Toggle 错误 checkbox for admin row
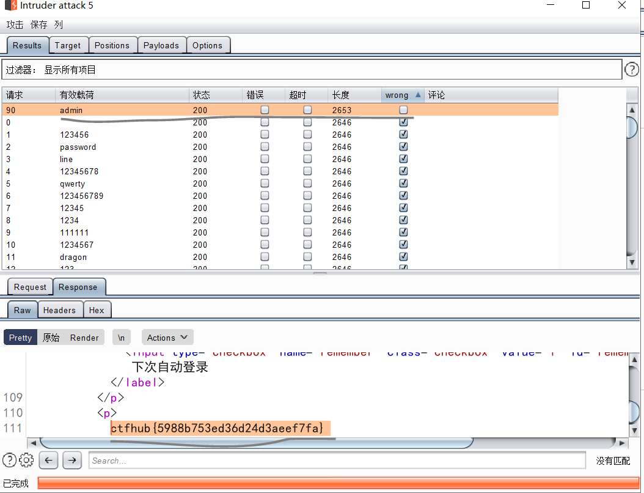This screenshot has height=493, width=644. click(x=265, y=109)
